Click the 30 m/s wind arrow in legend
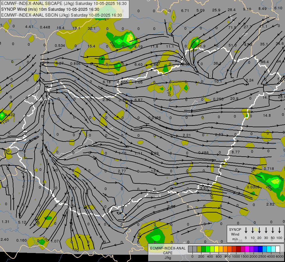Screen dimensions: 285x262 pyautogui.click(x=266, y=230)
